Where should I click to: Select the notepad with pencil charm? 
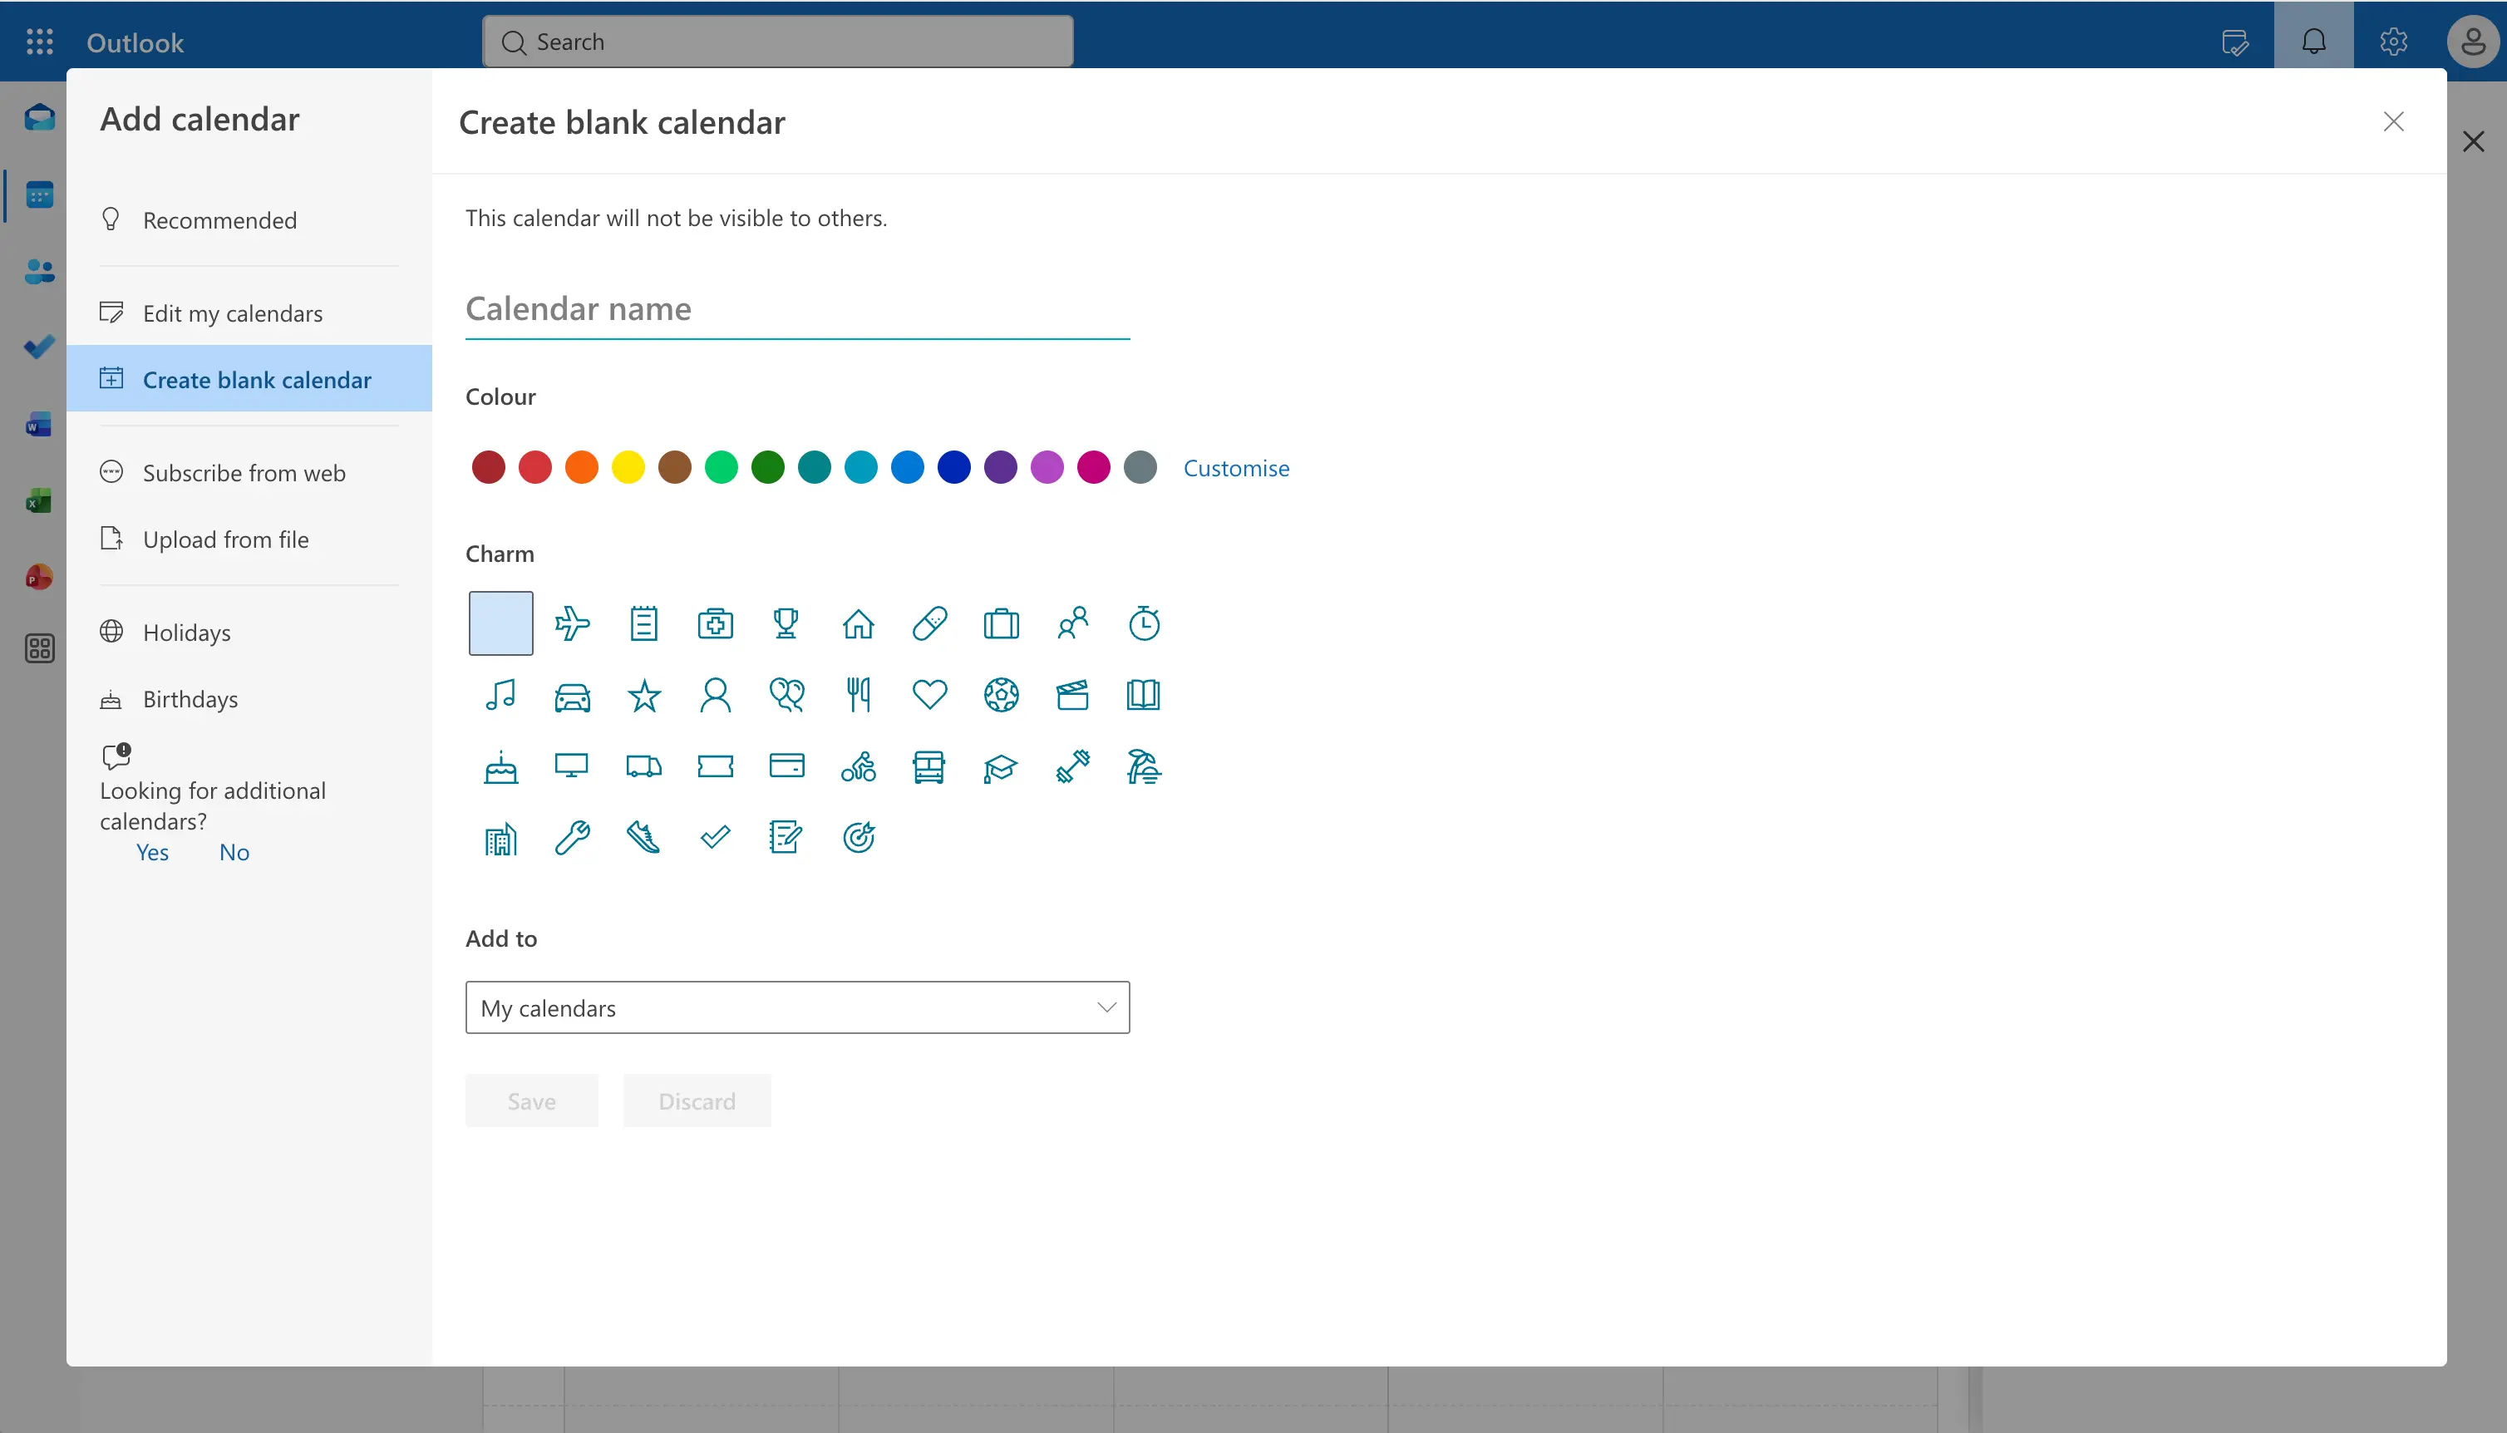click(x=786, y=838)
